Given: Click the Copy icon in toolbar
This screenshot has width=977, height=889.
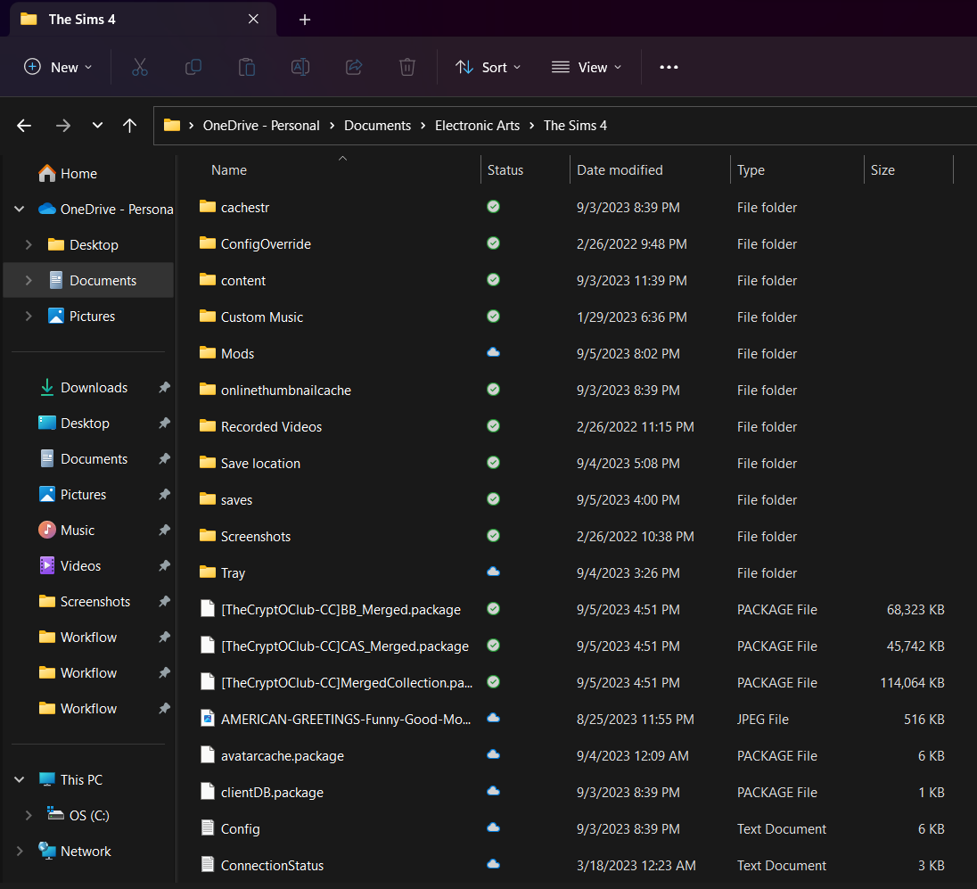Looking at the screenshot, I should coord(193,67).
